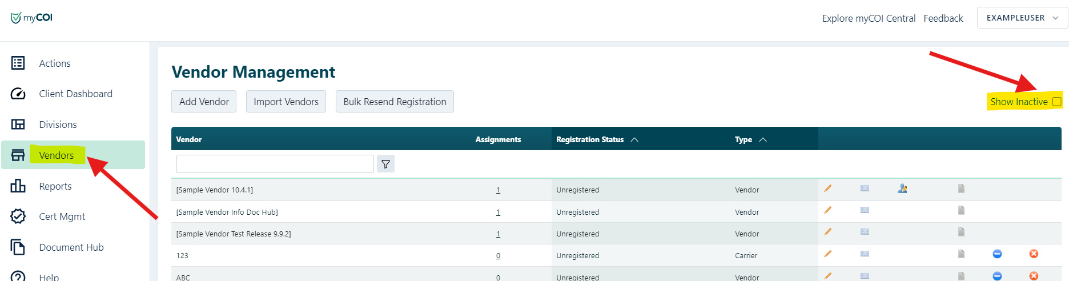Sort by Registration Status column arrow

[x=634, y=139]
